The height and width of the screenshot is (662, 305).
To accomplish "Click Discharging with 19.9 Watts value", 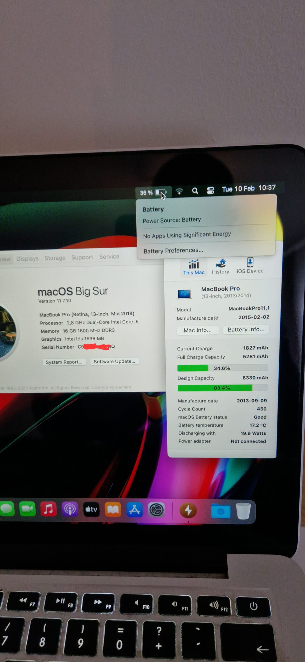I will pos(253,433).
